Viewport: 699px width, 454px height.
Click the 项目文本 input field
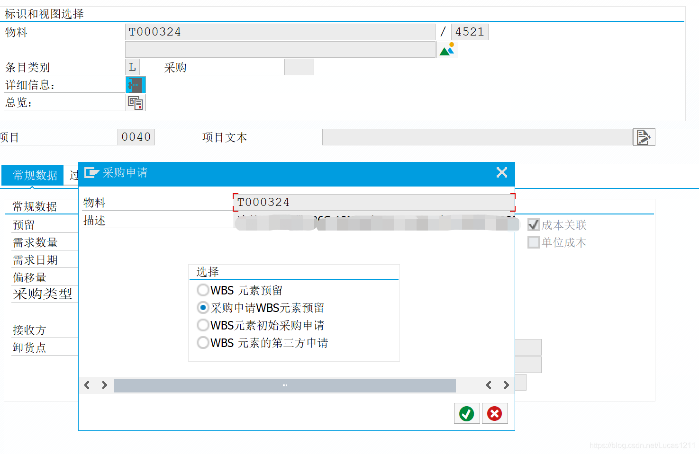tap(477, 137)
